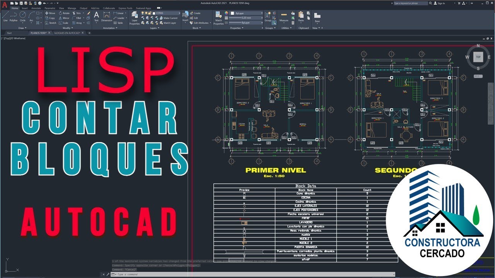The width and height of the screenshot is (495, 278).
Task: Click Sign In link
Action: [x=439, y=3]
